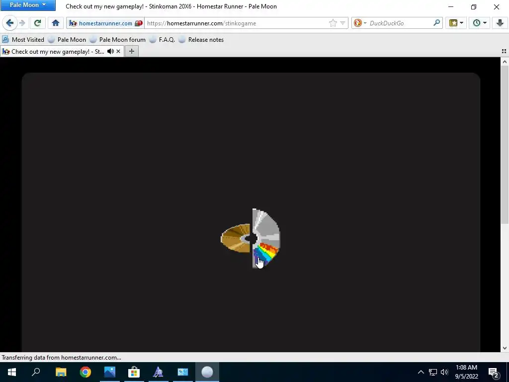Open the Pale Moon forum bookmark
This screenshot has width=509, height=382.
(117, 40)
